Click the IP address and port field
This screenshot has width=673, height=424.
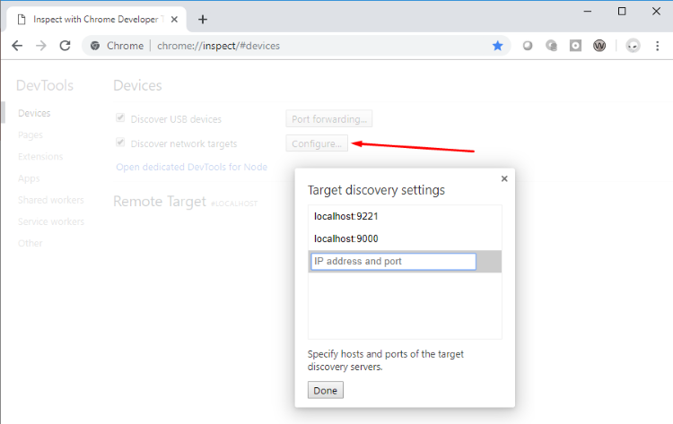[393, 261]
